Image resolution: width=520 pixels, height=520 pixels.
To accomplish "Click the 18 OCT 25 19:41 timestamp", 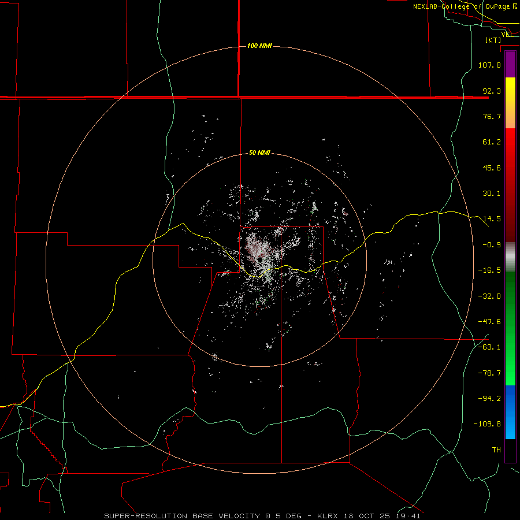I will click(x=382, y=516).
